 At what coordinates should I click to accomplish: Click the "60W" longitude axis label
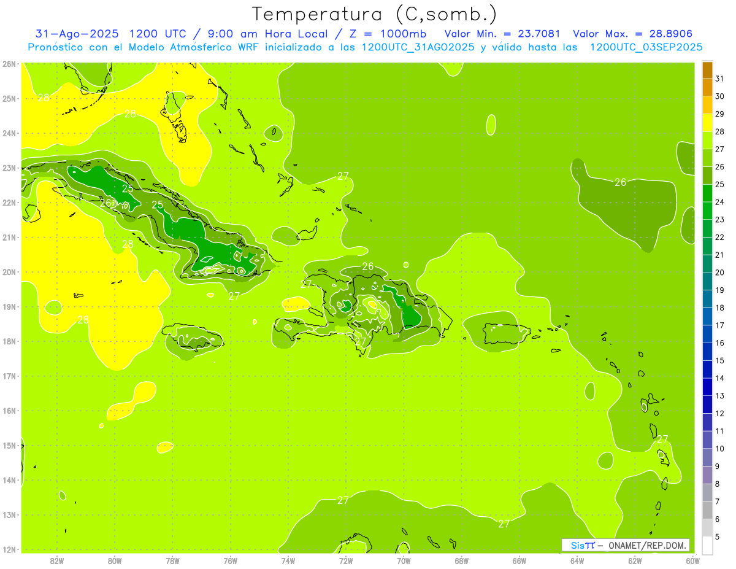pyautogui.click(x=692, y=560)
